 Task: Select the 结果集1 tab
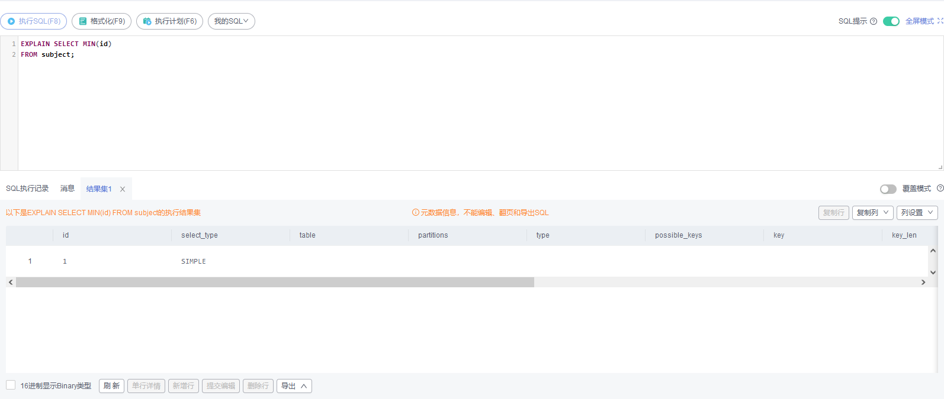(x=99, y=189)
